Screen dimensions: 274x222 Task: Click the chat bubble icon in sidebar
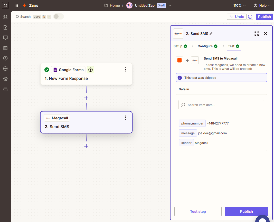coord(5,38)
